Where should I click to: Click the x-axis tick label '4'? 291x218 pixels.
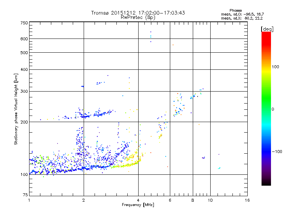138,200
